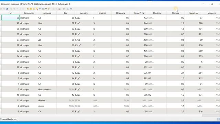Click the Запас 1 га column header

click(x=139, y=13)
